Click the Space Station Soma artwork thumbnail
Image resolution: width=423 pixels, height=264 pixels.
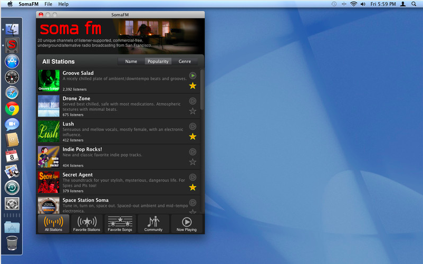49,205
